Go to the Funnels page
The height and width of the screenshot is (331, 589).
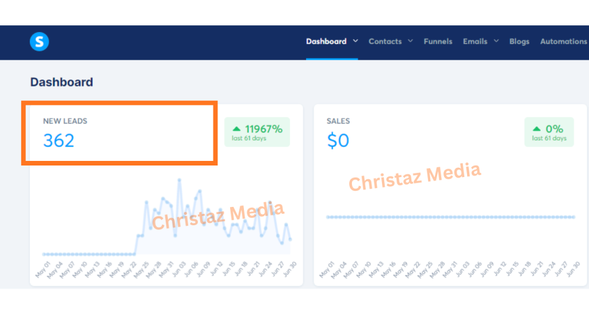pos(438,41)
